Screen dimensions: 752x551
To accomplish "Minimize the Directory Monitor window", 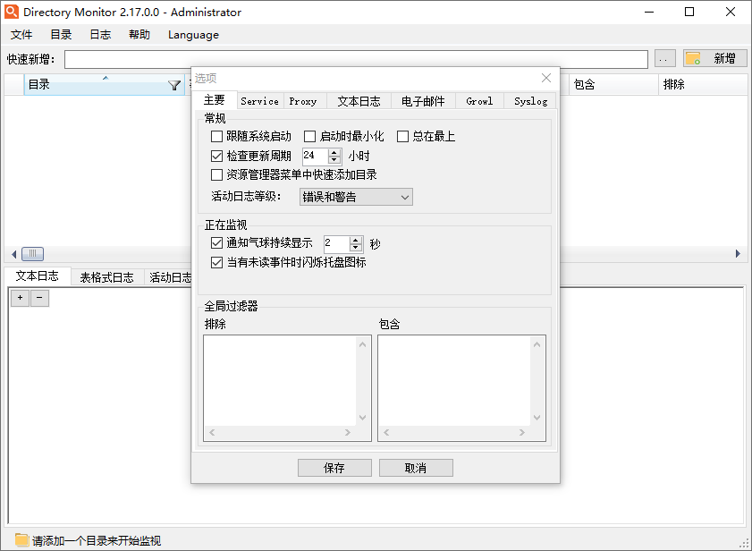I will coord(649,12).
